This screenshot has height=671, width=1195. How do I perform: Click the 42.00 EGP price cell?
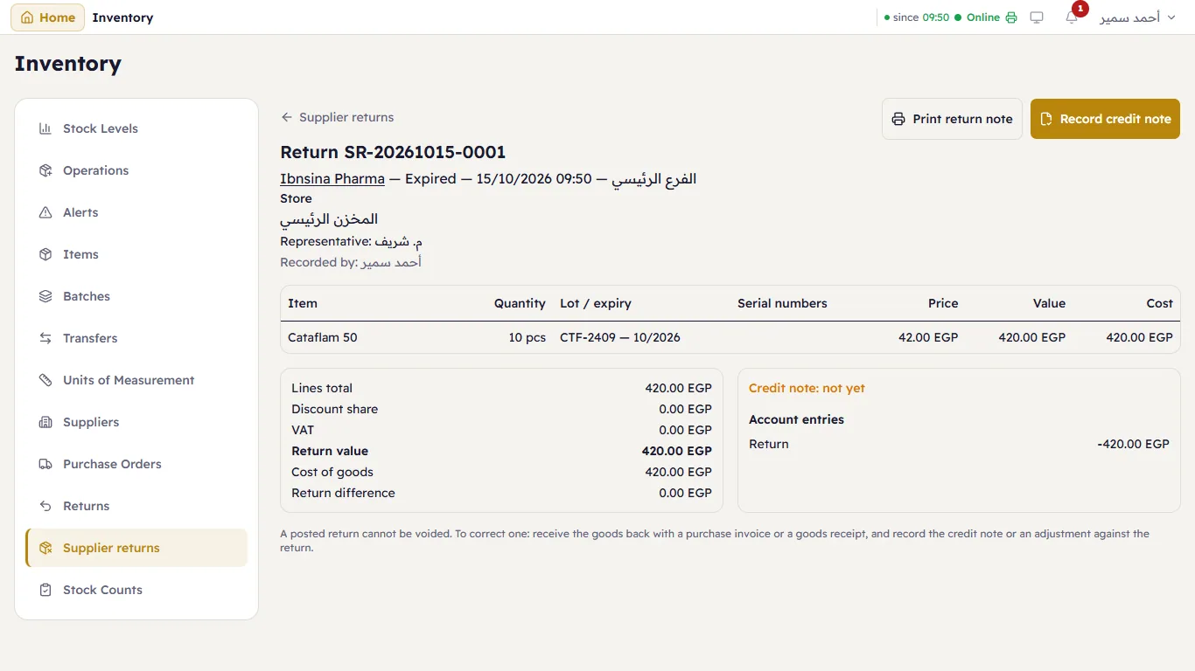click(x=928, y=337)
